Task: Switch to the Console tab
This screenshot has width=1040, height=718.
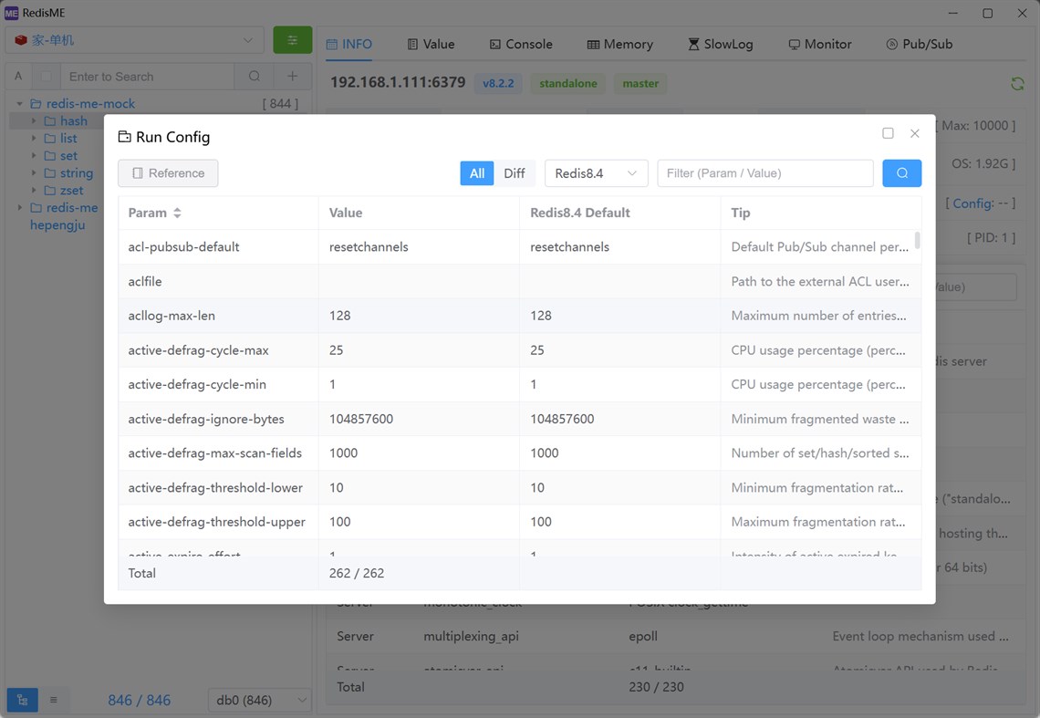Action: 521,45
